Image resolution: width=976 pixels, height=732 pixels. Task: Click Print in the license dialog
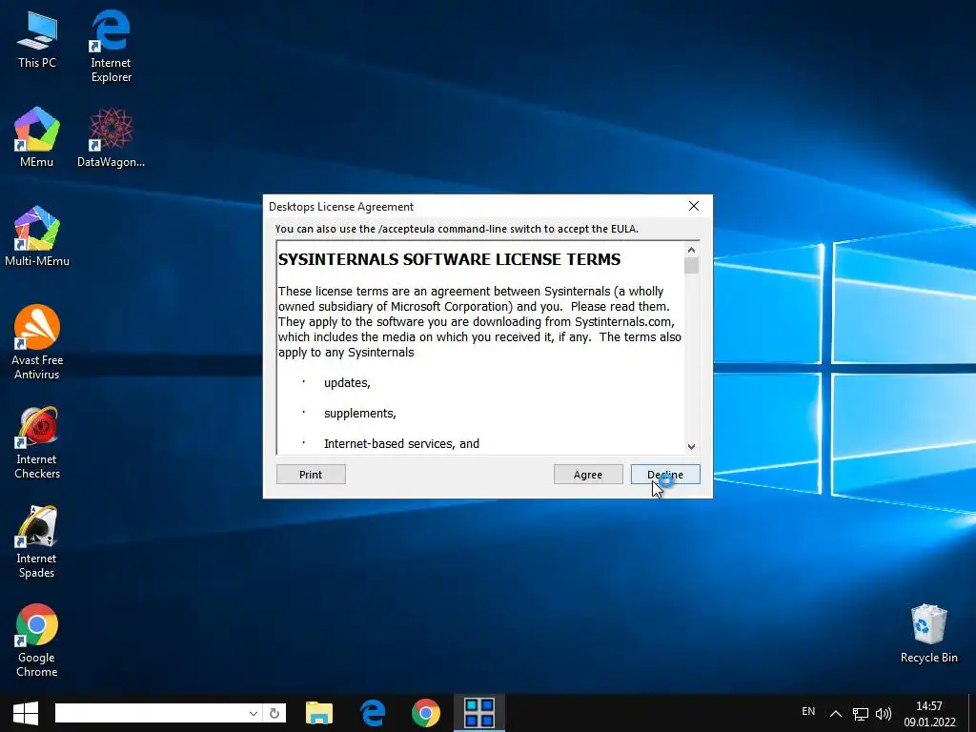click(311, 475)
